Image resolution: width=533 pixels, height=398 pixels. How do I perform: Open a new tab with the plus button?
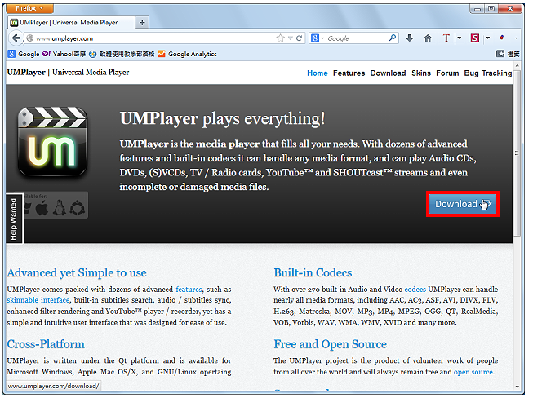click(x=142, y=22)
